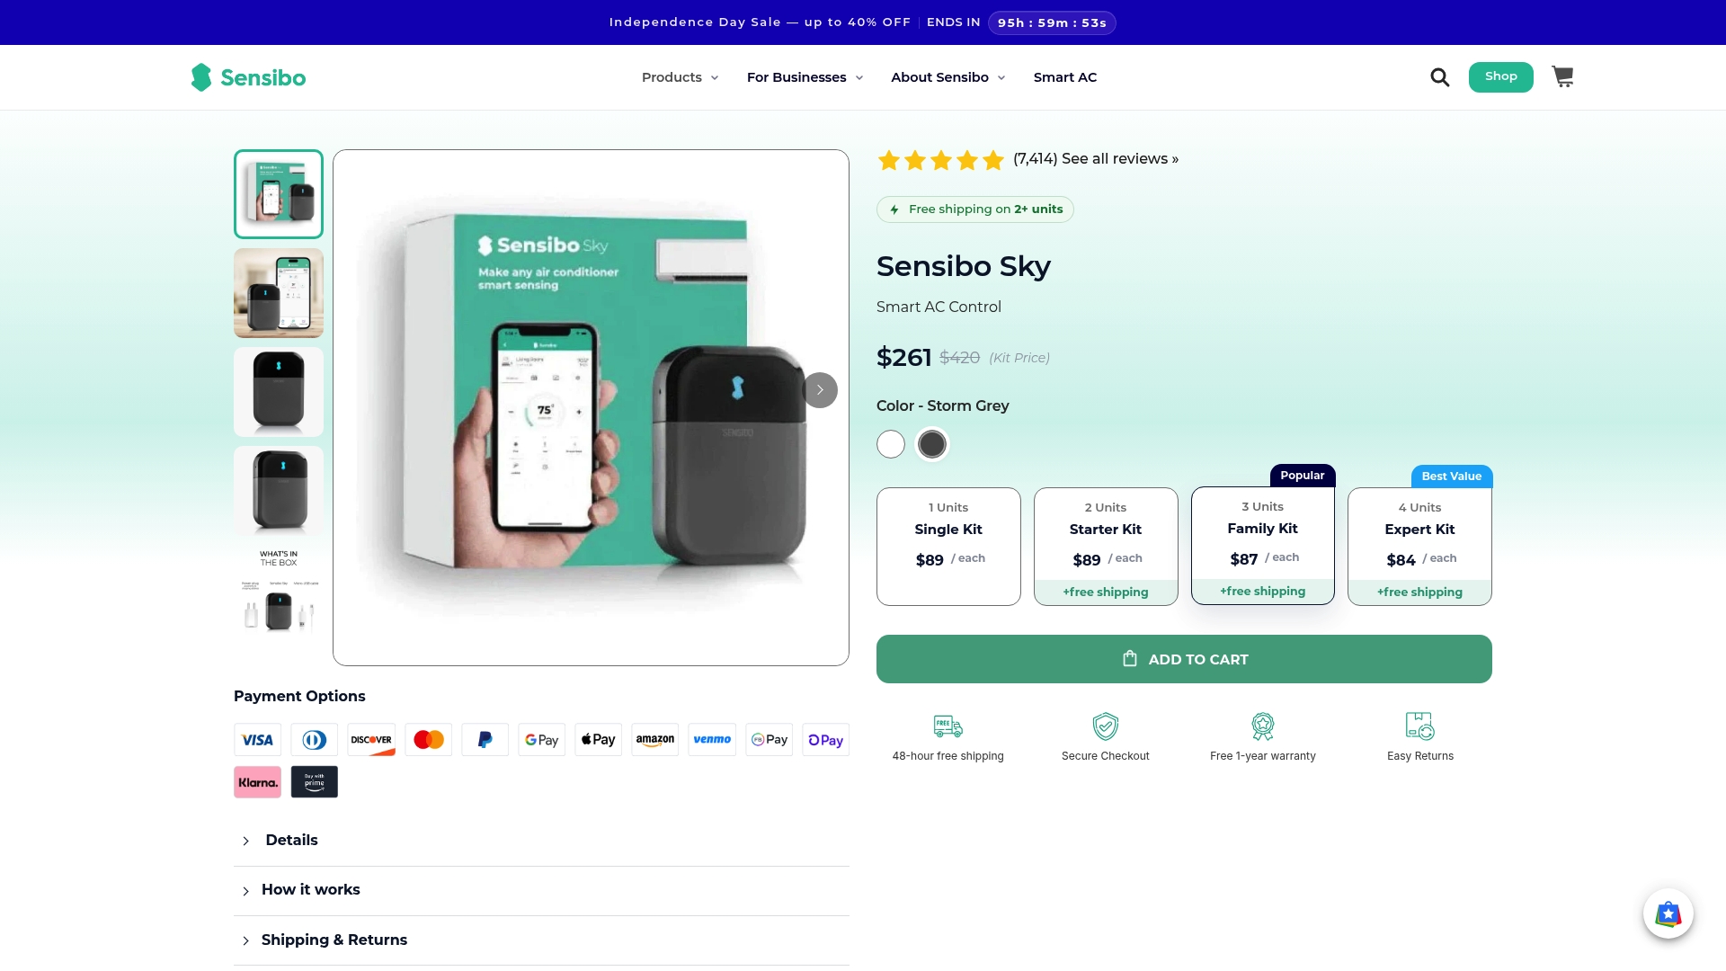Select the 3 Units Family Kit option
Image resolution: width=1726 pixels, height=971 pixels.
tap(1263, 546)
